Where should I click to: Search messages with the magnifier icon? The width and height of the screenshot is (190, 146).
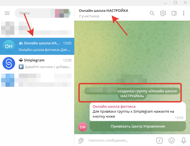152,13
